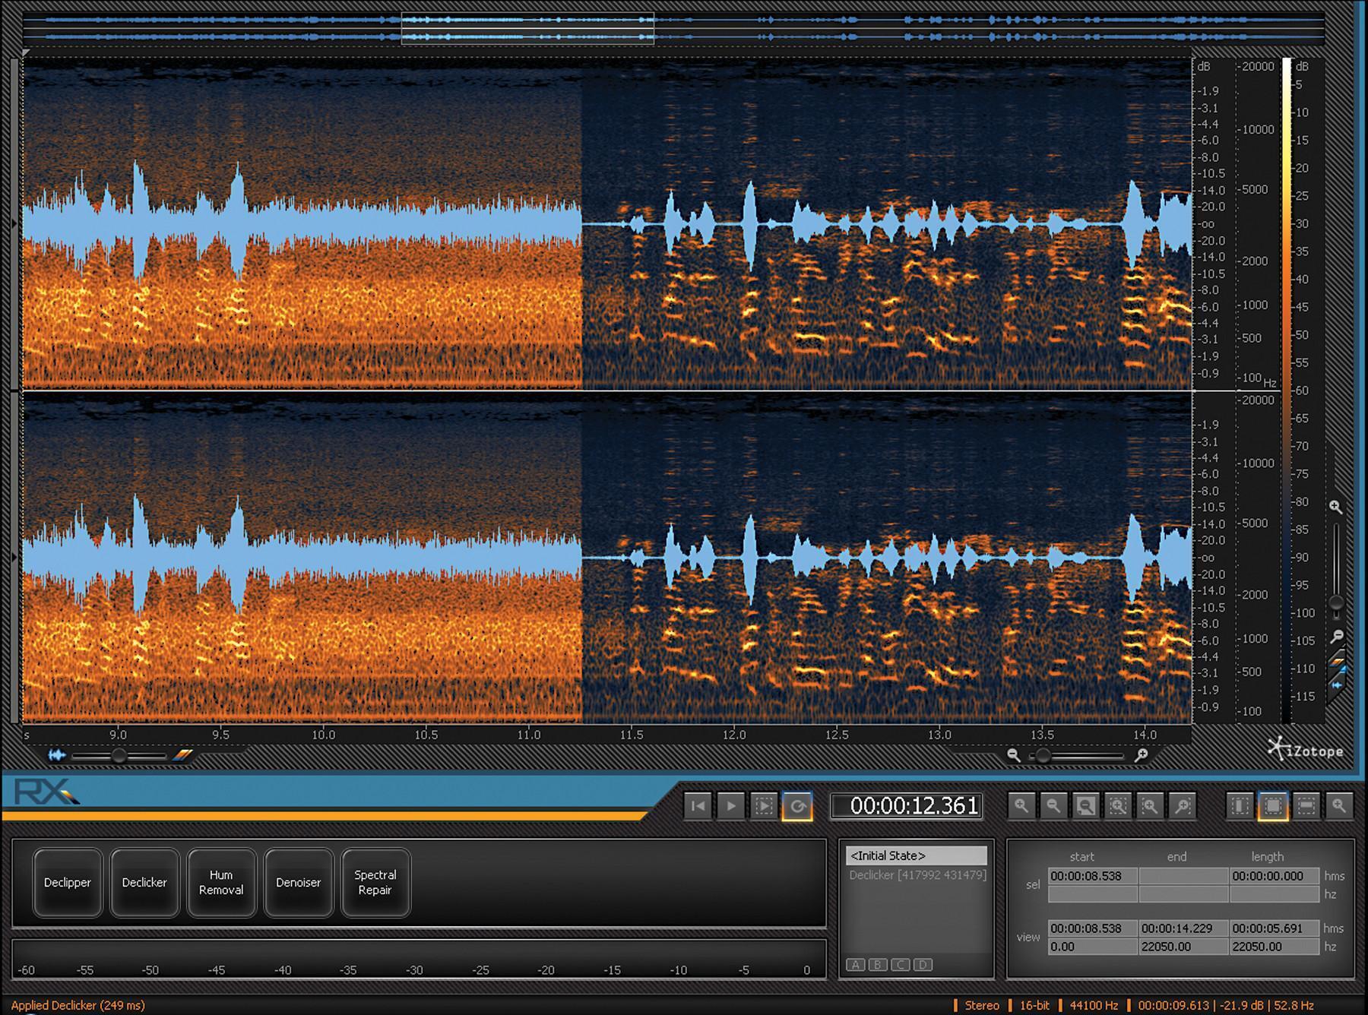Click the zoom out toolbar icon
This screenshot has height=1015, width=1368.
1053,806
